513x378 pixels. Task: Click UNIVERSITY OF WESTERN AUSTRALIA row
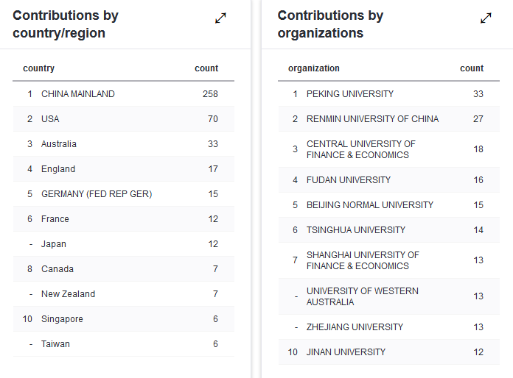(x=363, y=296)
